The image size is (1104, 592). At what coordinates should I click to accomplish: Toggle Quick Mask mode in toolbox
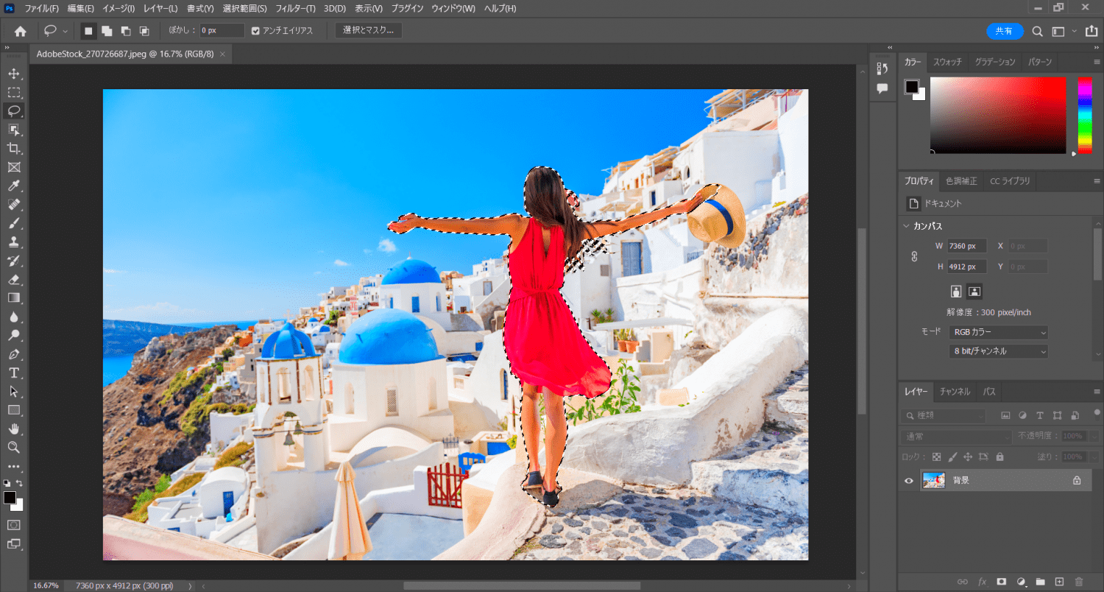13,525
